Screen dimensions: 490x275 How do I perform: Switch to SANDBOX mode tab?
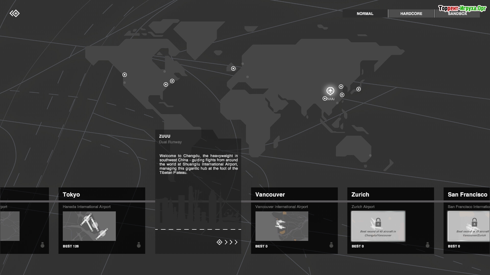pyautogui.click(x=457, y=14)
